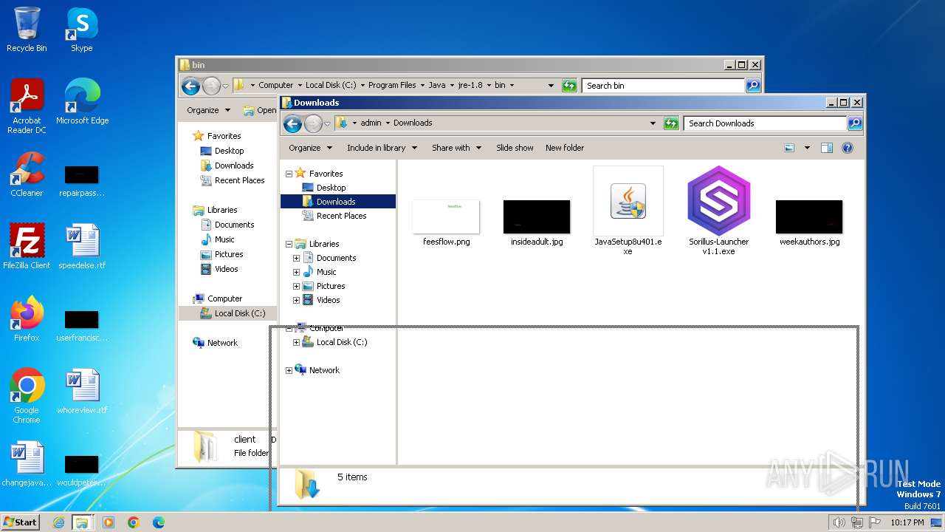Open Organize menu in the bin window
This screenshot has height=532, width=945.
(208, 110)
